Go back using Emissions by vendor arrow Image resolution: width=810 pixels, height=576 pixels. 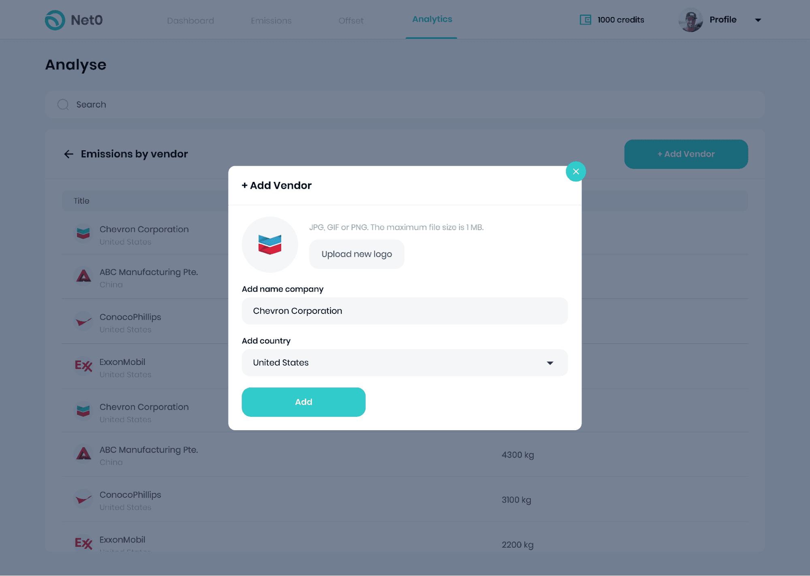click(x=68, y=154)
